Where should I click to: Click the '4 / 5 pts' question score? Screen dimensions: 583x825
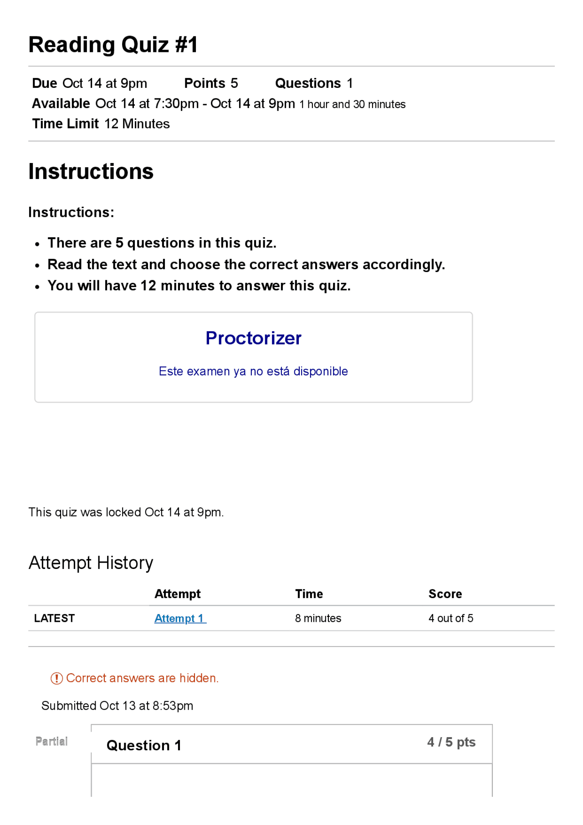pyautogui.click(x=451, y=742)
